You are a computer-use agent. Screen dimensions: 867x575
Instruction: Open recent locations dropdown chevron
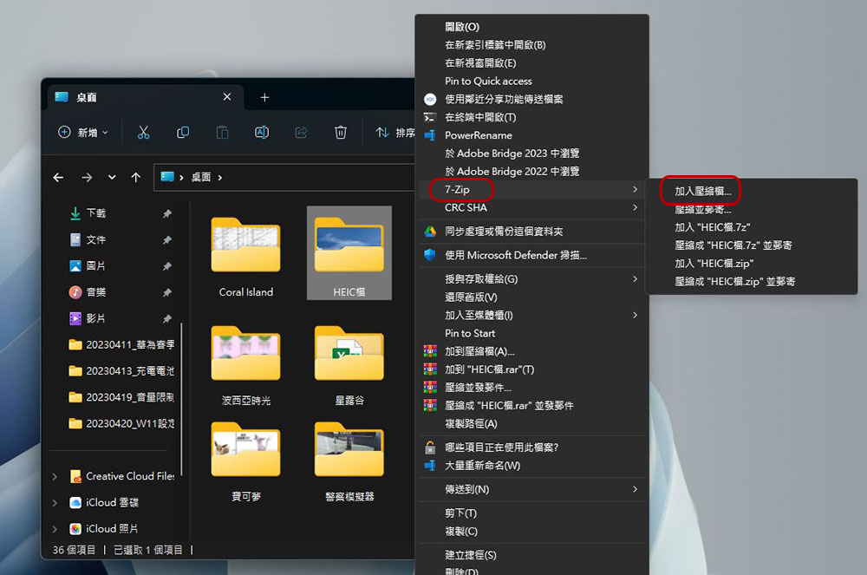112,178
